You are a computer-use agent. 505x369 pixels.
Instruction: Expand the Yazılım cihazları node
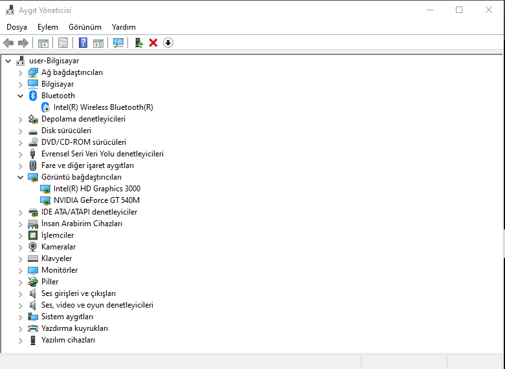(x=20, y=341)
